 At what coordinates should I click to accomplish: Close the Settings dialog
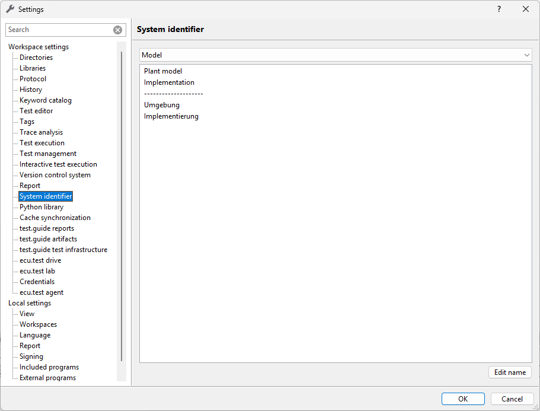pos(526,9)
